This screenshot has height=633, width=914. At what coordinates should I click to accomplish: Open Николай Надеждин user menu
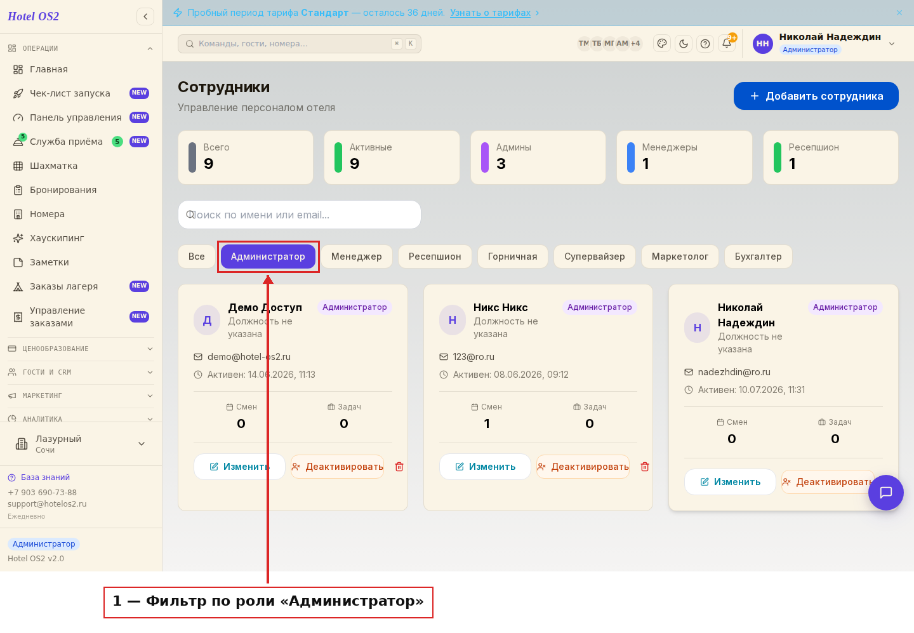(x=825, y=44)
